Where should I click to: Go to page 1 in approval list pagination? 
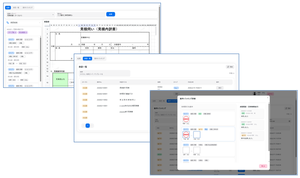88,125
